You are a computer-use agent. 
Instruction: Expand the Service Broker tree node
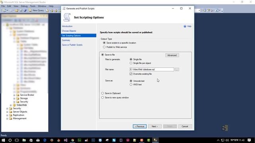click(x=14, y=95)
